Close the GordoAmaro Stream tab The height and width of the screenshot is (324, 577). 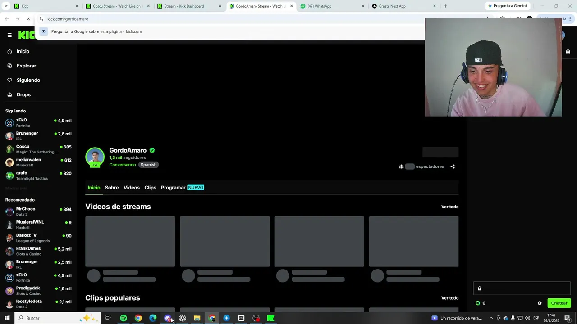[291, 6]
